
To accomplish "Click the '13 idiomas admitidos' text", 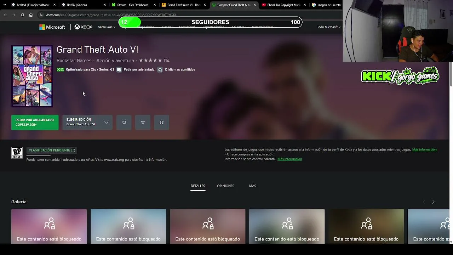I will pos(180,70).
